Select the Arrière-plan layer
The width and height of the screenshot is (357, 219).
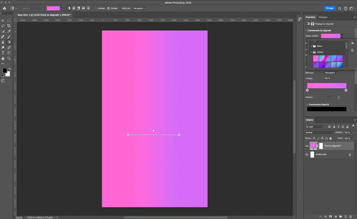pos(321,155)
